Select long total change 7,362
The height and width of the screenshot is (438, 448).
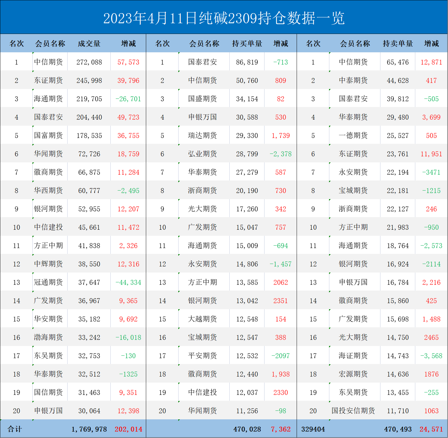(281, 429)
